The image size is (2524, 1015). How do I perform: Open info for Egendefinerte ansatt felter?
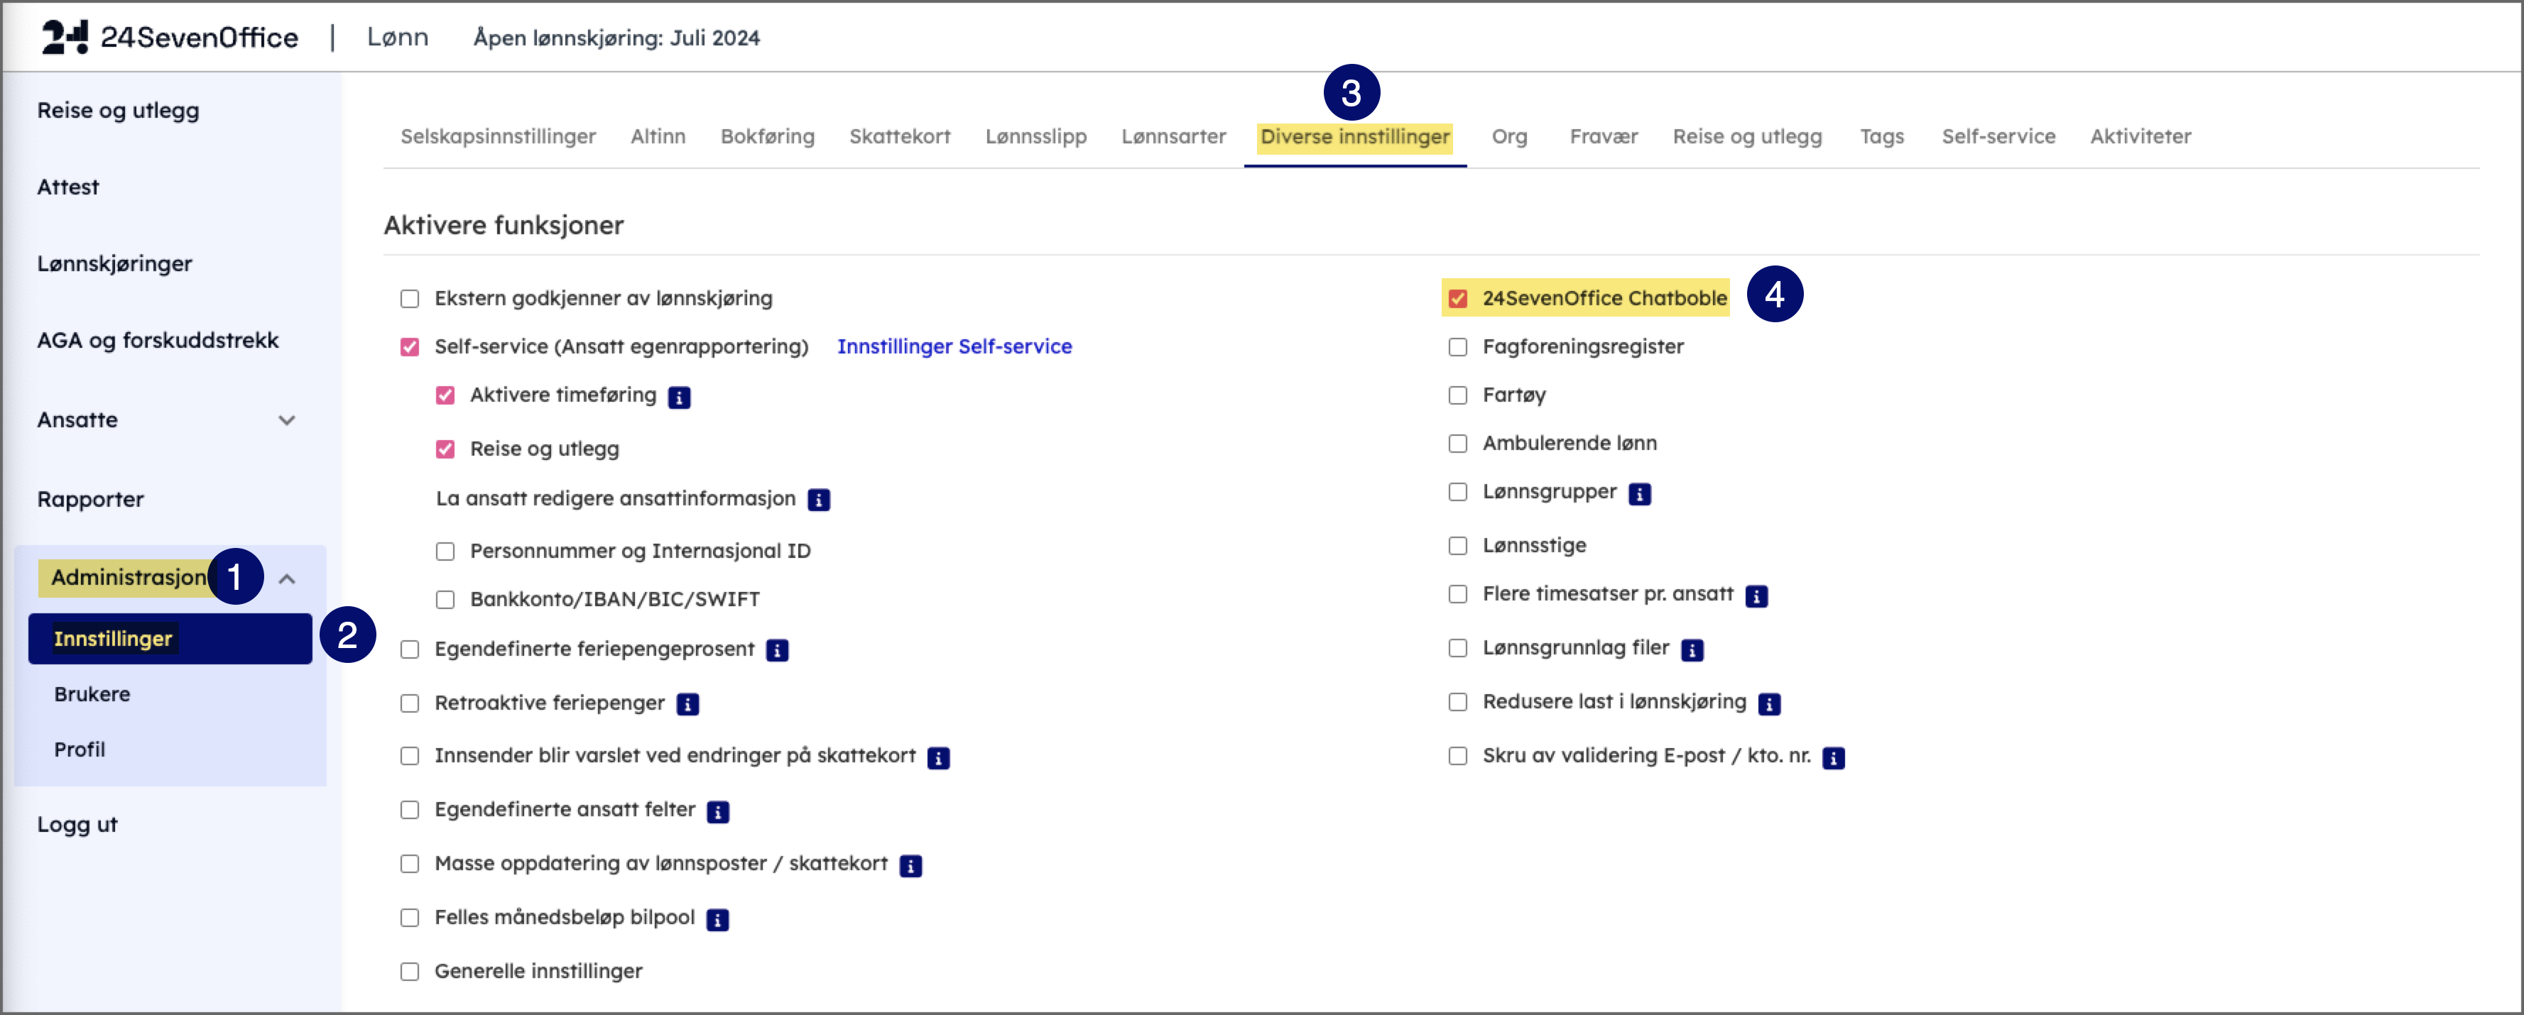(x=718, y=812)
